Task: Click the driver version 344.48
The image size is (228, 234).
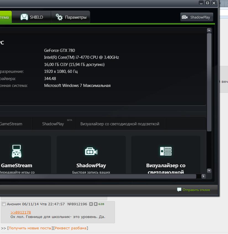Action: coord(50,78)
